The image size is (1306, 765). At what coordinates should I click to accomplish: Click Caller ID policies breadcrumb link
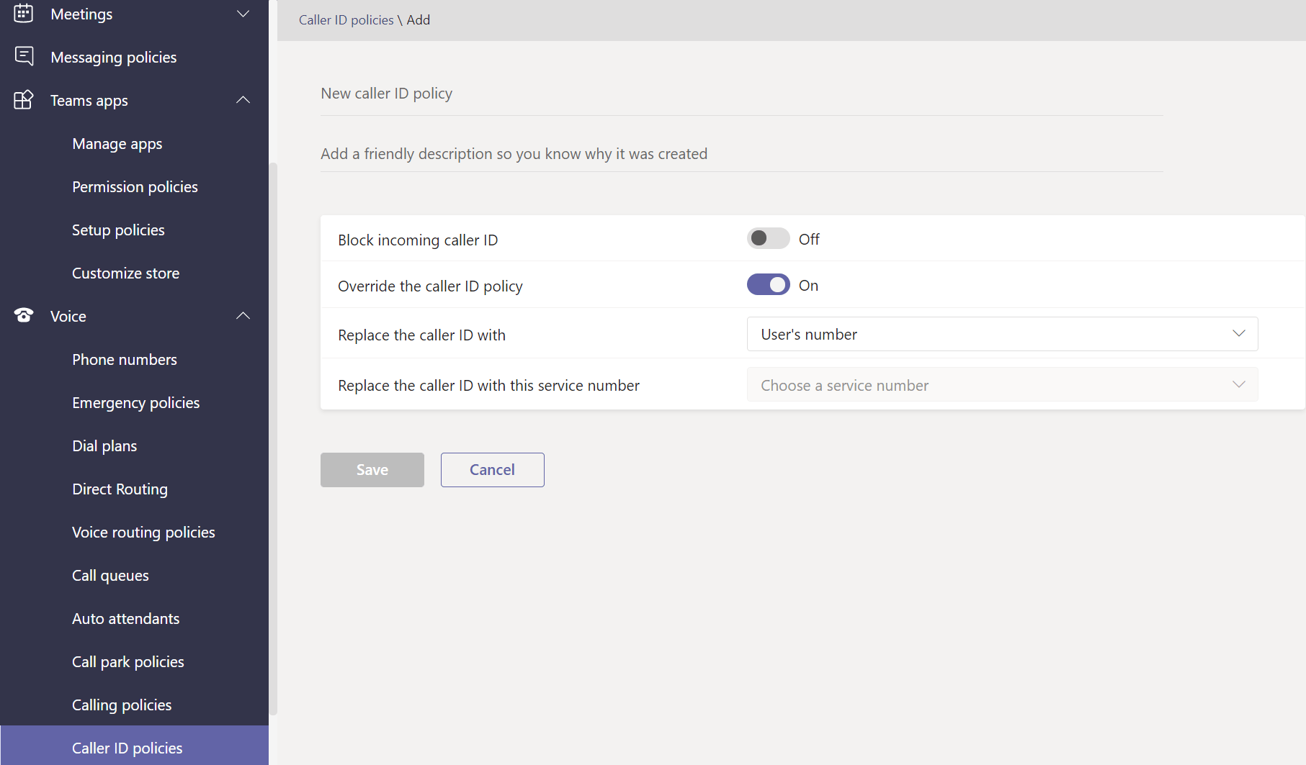346,20
